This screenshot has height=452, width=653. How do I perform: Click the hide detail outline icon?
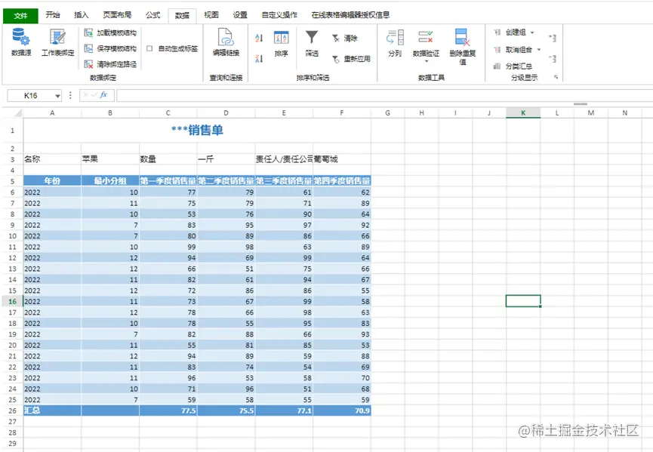click(553, 59)
